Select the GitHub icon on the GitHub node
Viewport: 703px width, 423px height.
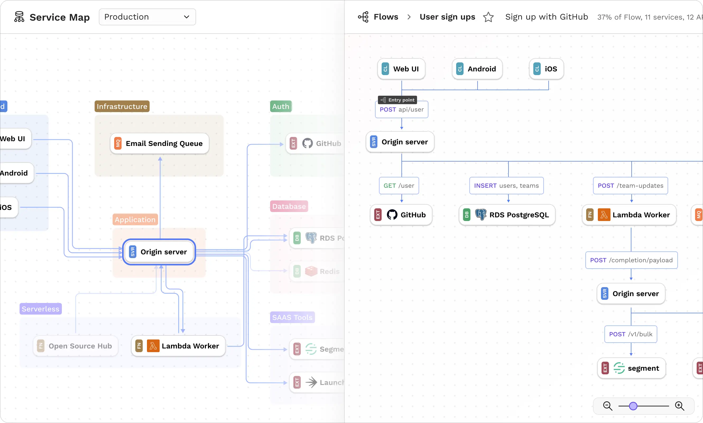pos(392,215)
